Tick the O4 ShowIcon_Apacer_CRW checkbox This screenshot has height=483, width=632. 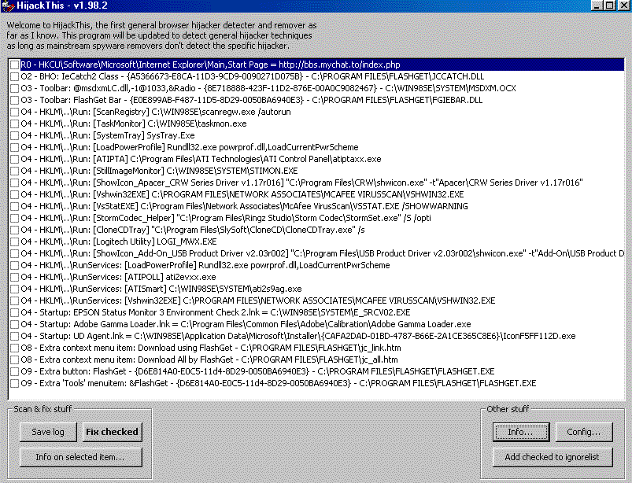coord(14,183)
